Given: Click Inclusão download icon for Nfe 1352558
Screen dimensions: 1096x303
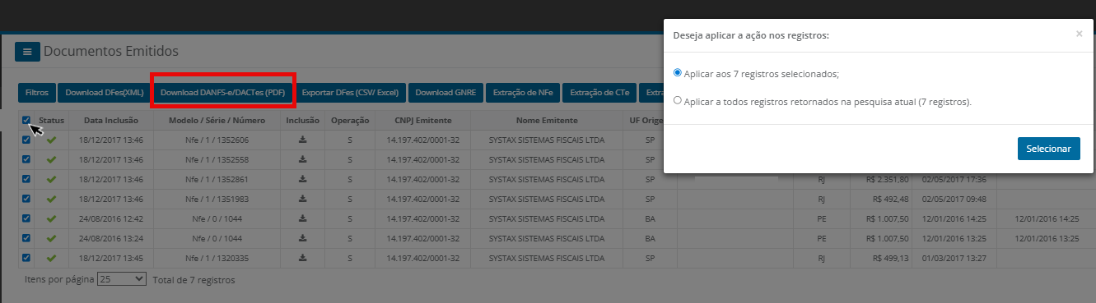Looking at the screenshot, I should click(303, 159).
